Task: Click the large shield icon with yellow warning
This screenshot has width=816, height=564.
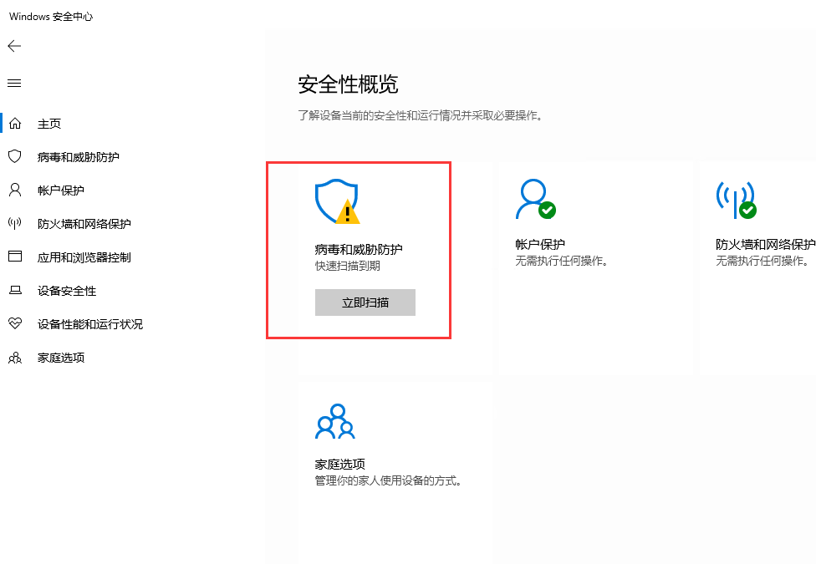Action: point(337,201)
